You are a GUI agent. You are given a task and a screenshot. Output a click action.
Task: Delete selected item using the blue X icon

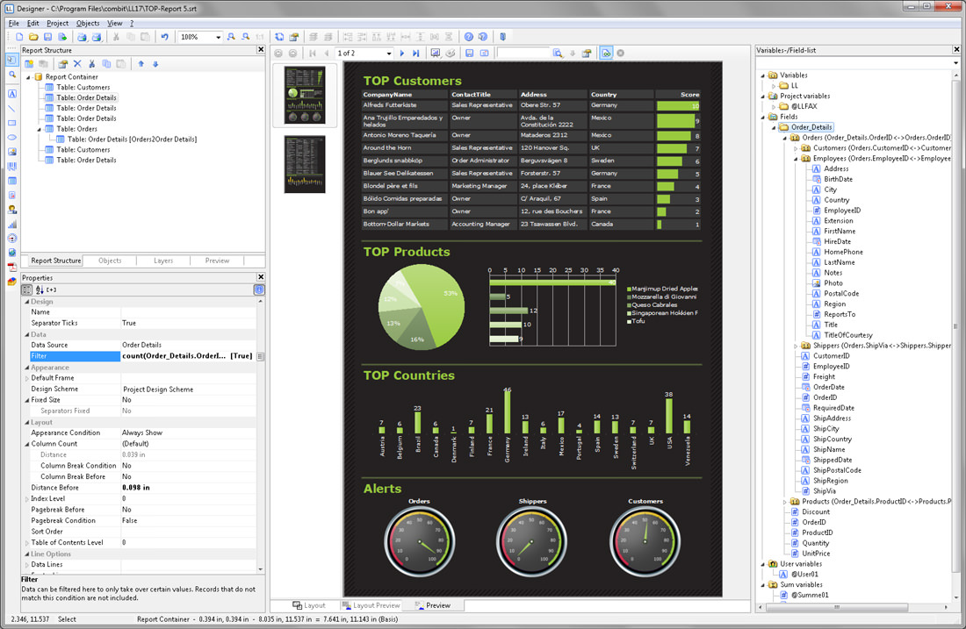[x=77, y=64]
